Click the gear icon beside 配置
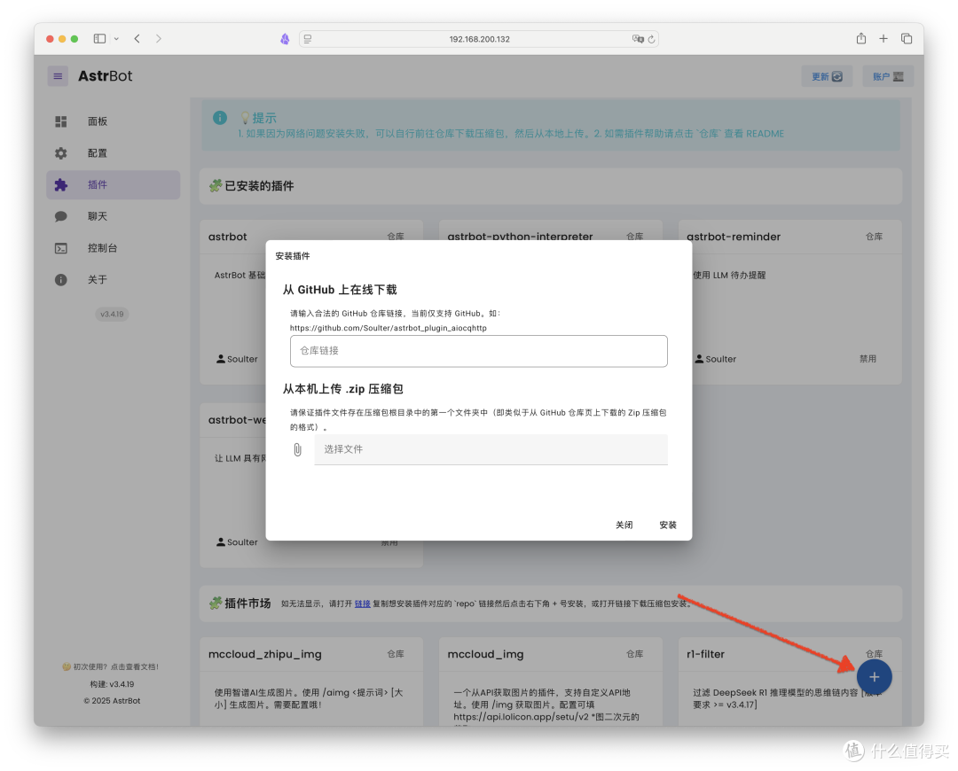The height and width of the screenshot is (771, 958). coord(61,153)
